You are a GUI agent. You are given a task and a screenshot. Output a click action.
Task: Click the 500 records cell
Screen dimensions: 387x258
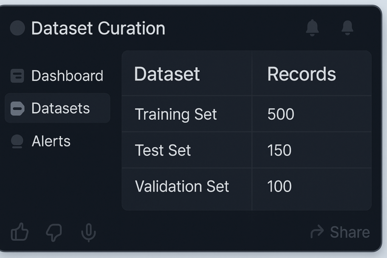click(x=280, y=114)
